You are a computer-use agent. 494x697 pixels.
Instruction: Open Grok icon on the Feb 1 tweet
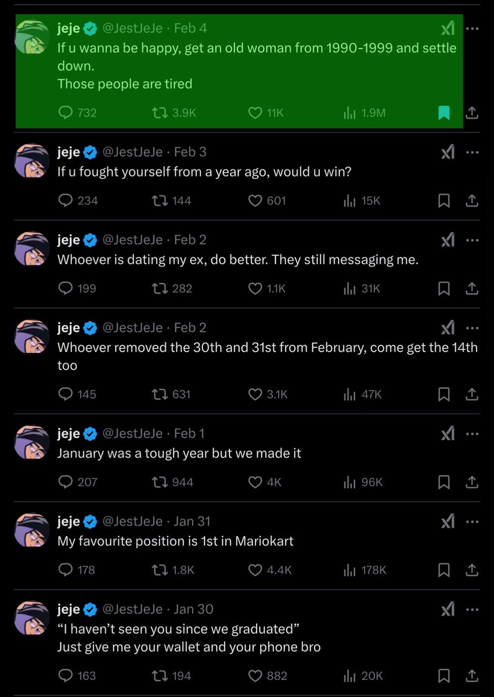448,433
